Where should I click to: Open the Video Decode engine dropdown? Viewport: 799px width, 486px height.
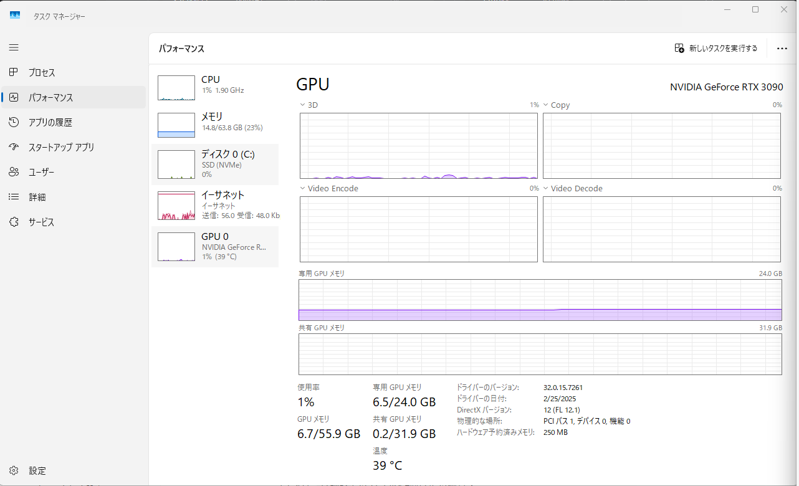(x=545, y=188)
